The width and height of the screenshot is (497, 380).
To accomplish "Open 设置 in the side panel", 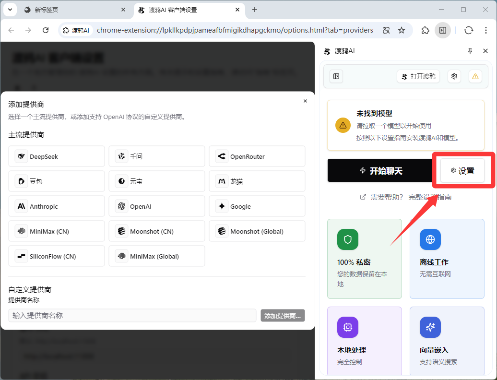I will point(462,170).
